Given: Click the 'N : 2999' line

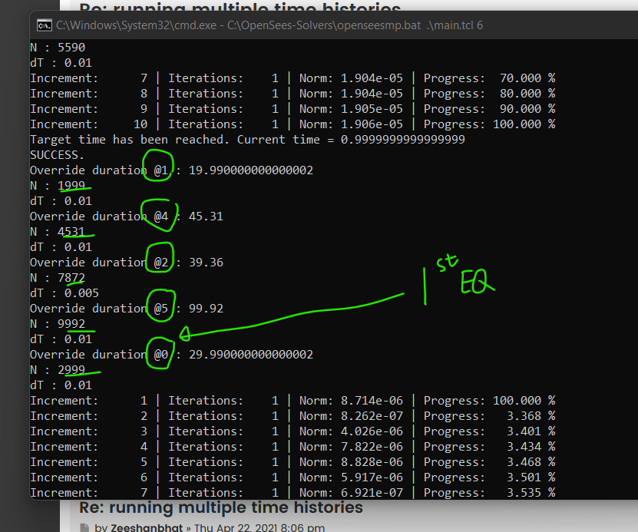Looking at the screenshot, I should click(x=58, y=370).
